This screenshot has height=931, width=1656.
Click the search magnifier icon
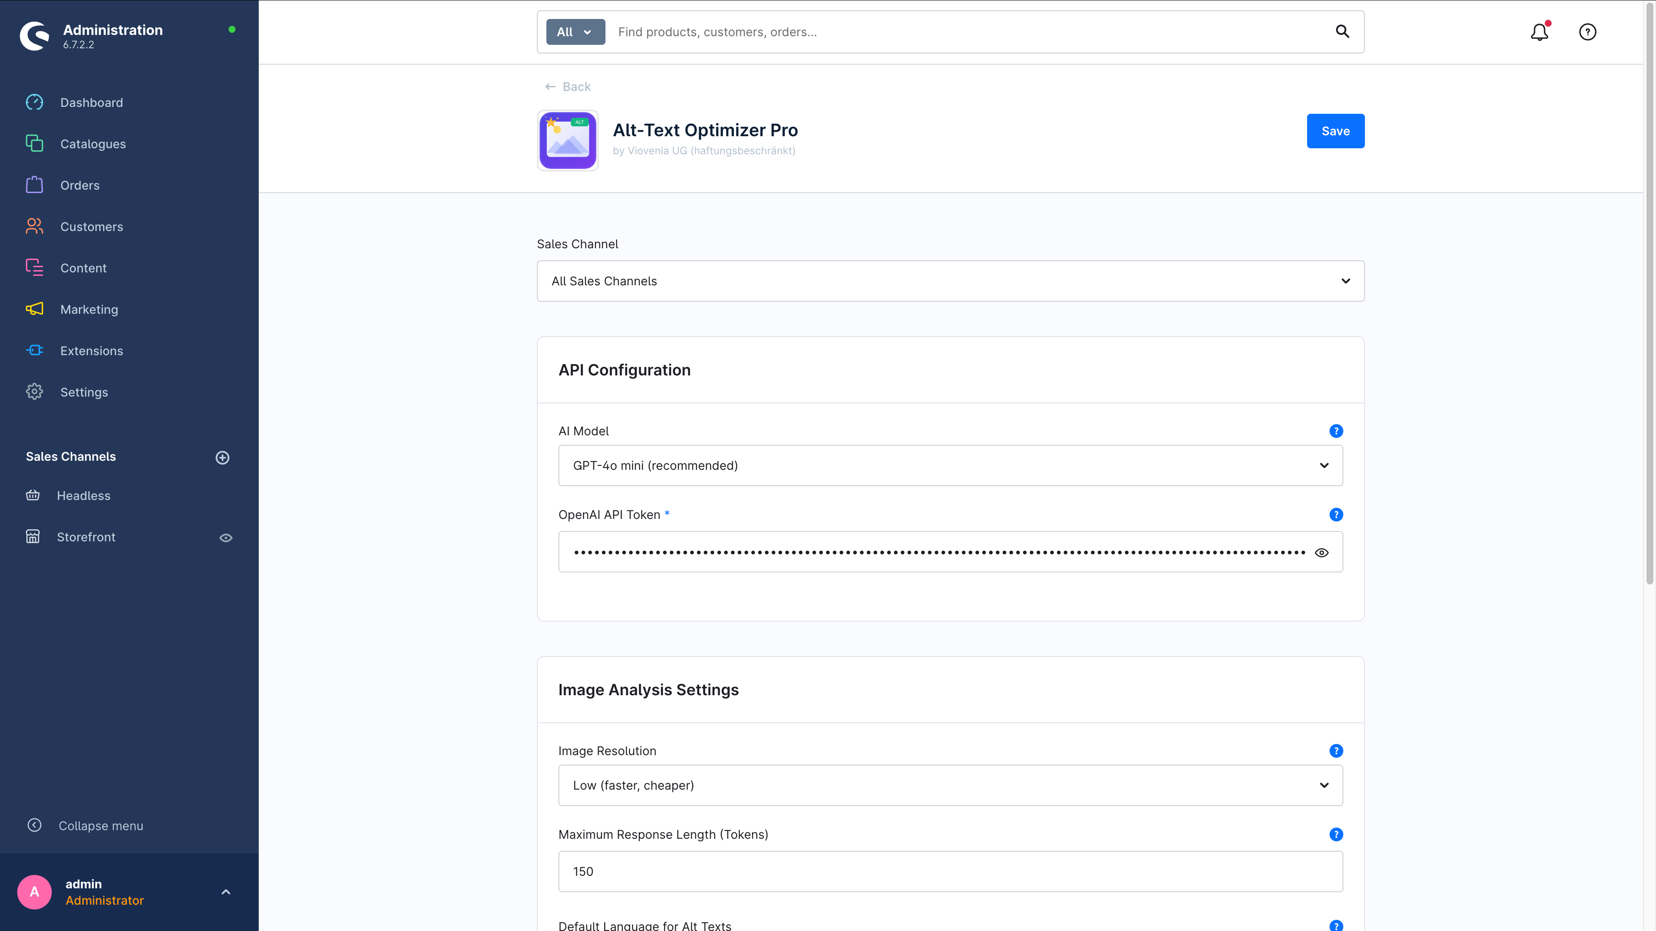click(x=1342, y=31)
